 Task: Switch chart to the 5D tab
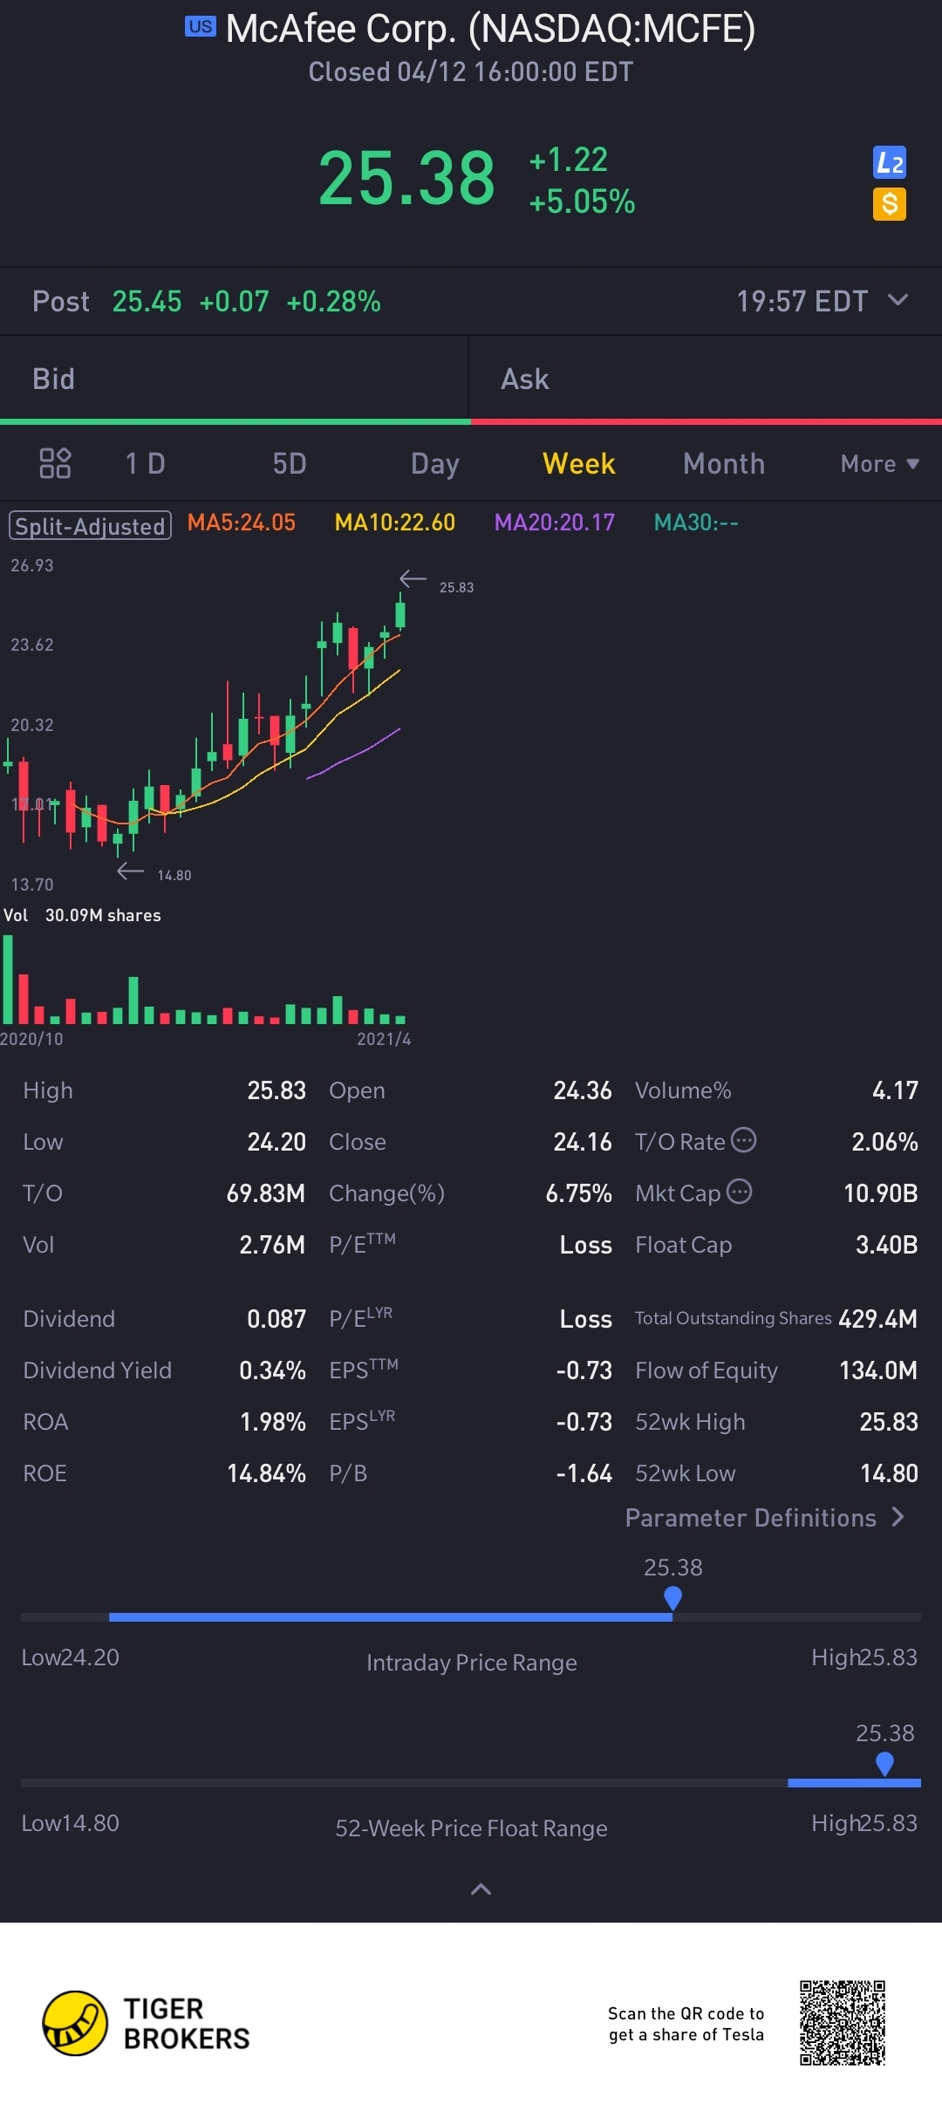[290, 463]
